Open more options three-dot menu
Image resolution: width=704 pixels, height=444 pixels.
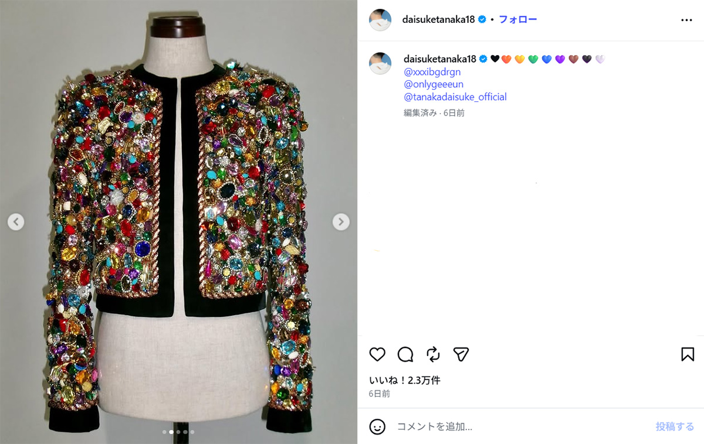click(686, 20)
